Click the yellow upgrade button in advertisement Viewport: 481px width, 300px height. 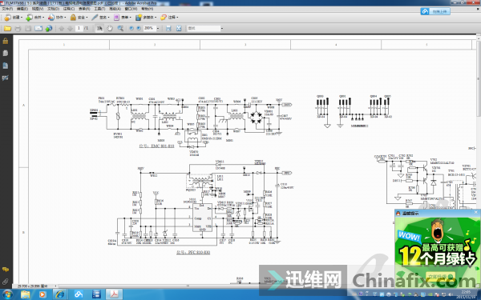click(x=440, y=277)
